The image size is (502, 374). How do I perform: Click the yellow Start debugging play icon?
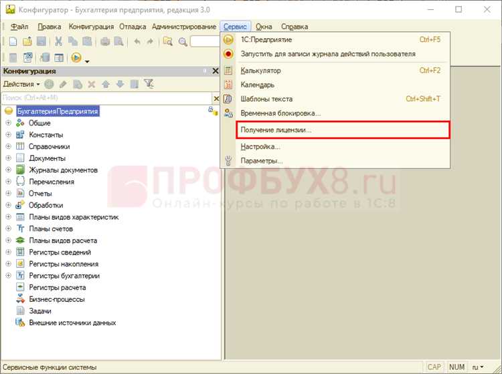pyautogui.click(x=76, y=57)
